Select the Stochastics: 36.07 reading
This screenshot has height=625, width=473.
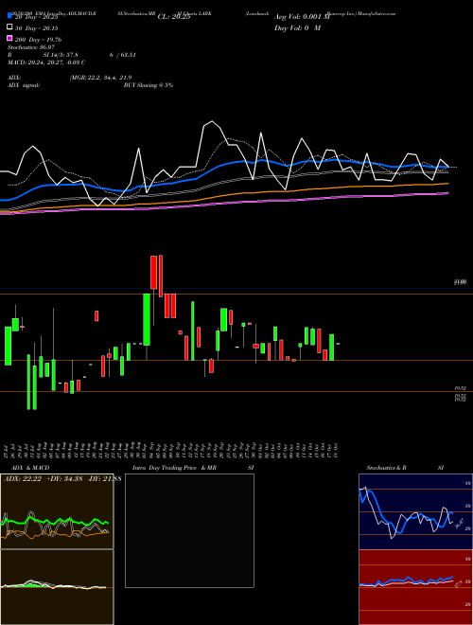click(x=31, y=47)
